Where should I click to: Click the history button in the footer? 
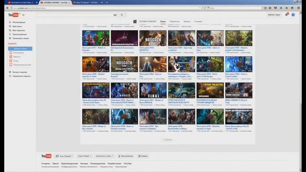126,156
